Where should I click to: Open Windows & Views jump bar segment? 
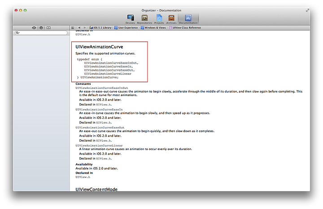153,28
